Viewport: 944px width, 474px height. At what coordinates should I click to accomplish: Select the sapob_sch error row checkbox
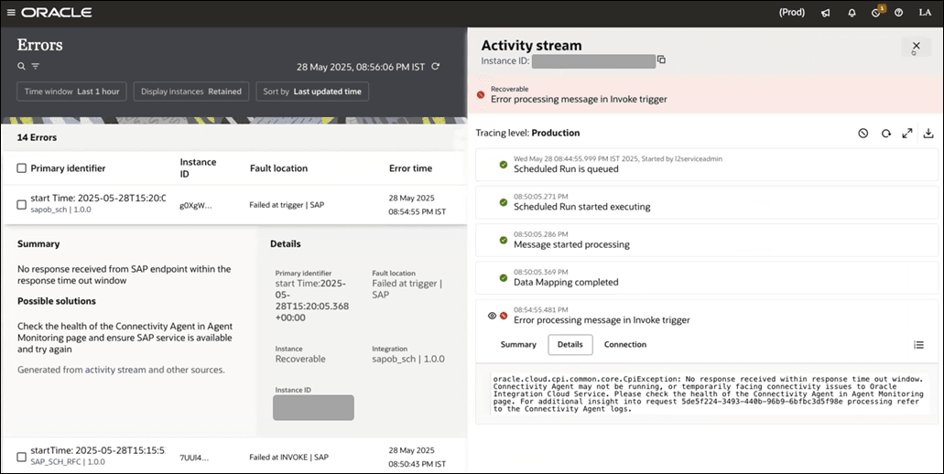click(x=22, y=205)
